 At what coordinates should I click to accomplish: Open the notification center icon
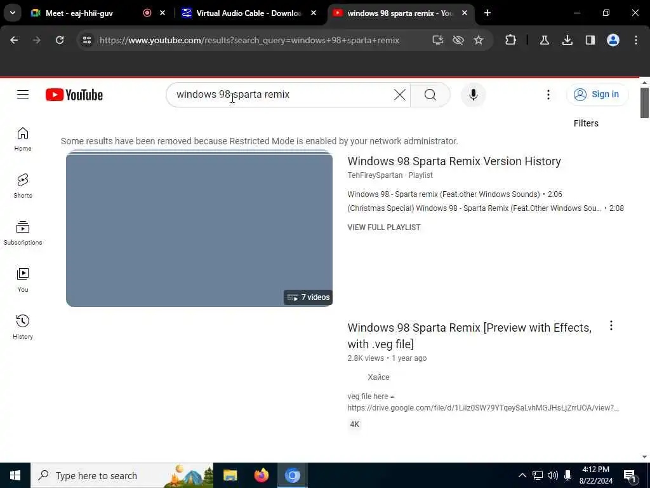pyautogui.click(x=630, y=475)
